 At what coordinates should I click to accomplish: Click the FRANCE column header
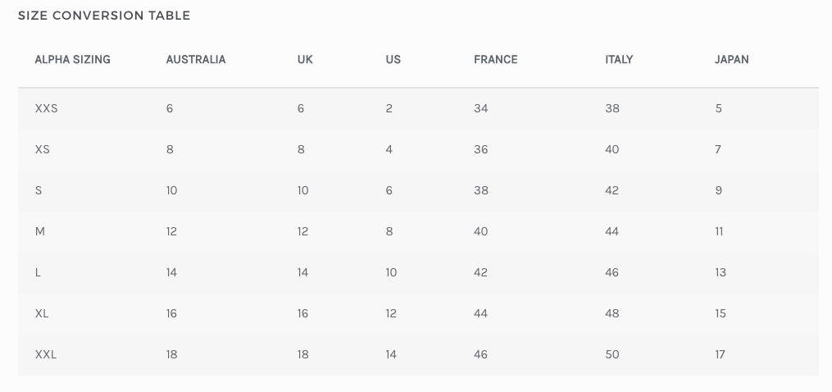pos(496,60)
